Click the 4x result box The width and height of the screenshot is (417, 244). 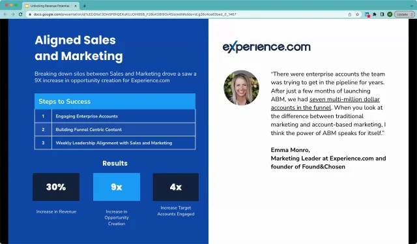(x=176, y=187)
